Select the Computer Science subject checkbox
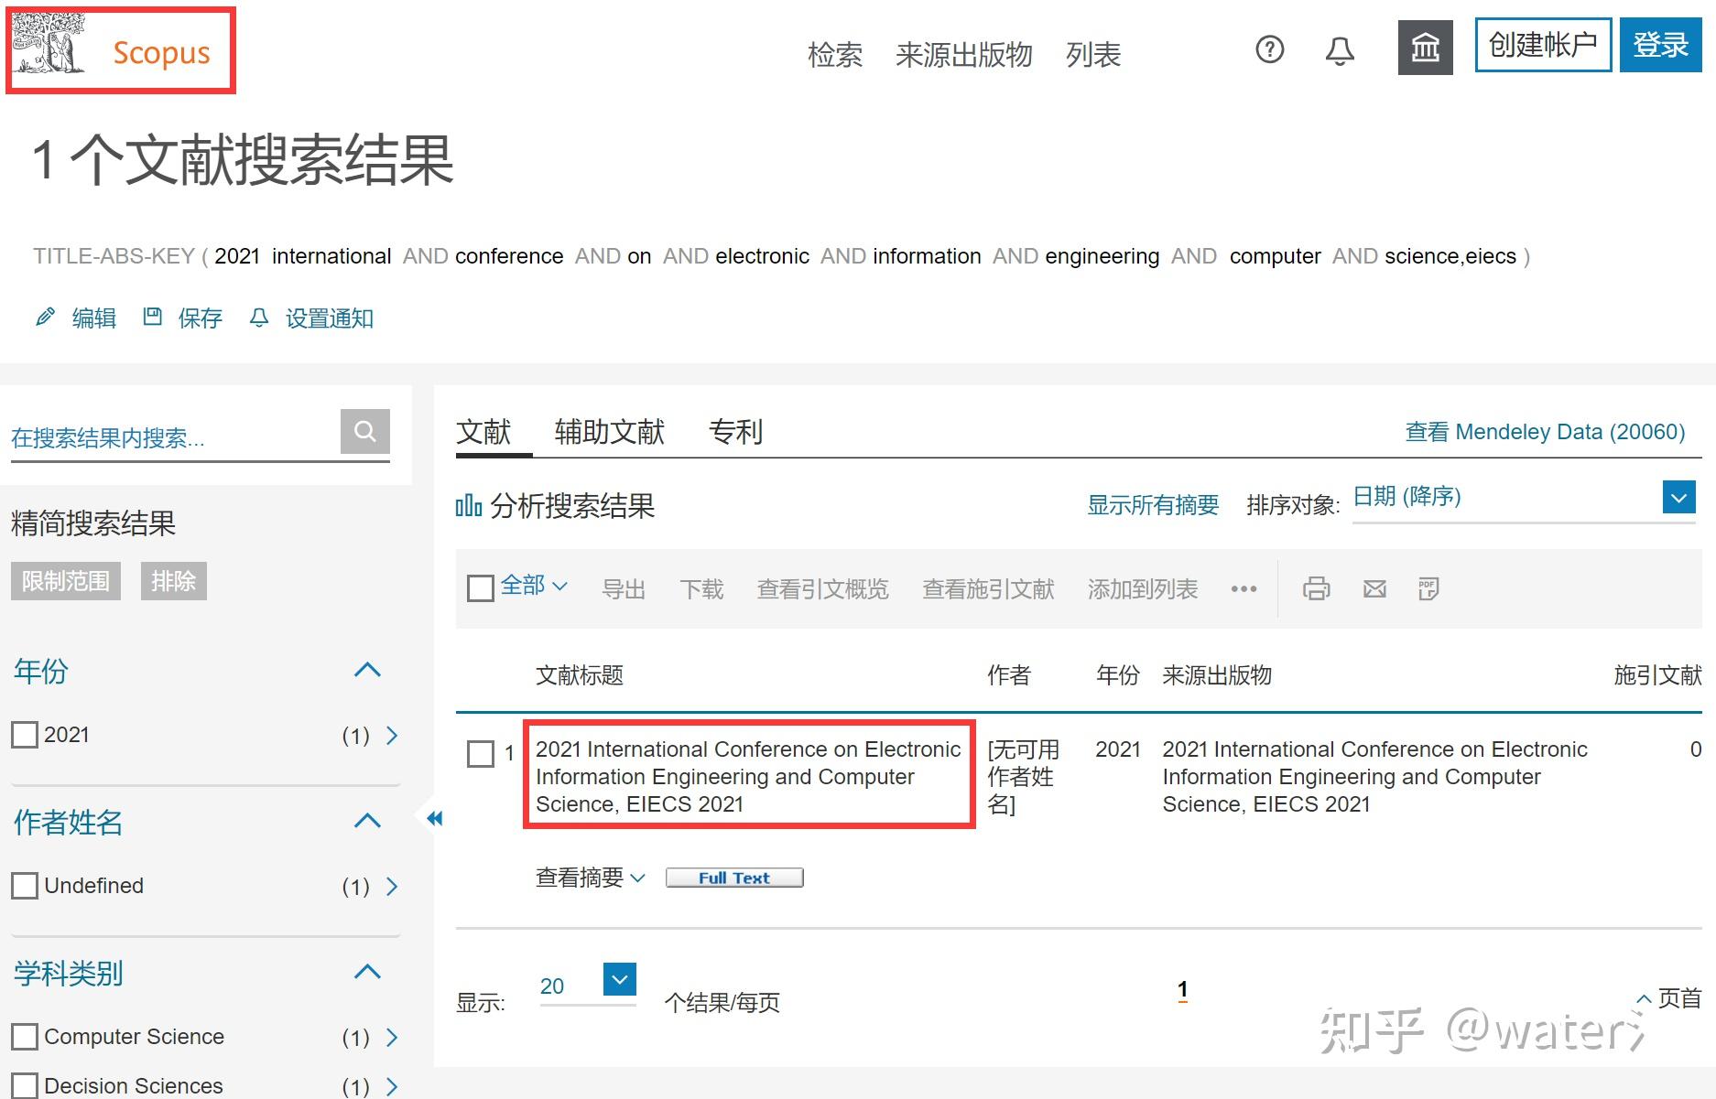 pyautogui.click(x=24, y=1037)
